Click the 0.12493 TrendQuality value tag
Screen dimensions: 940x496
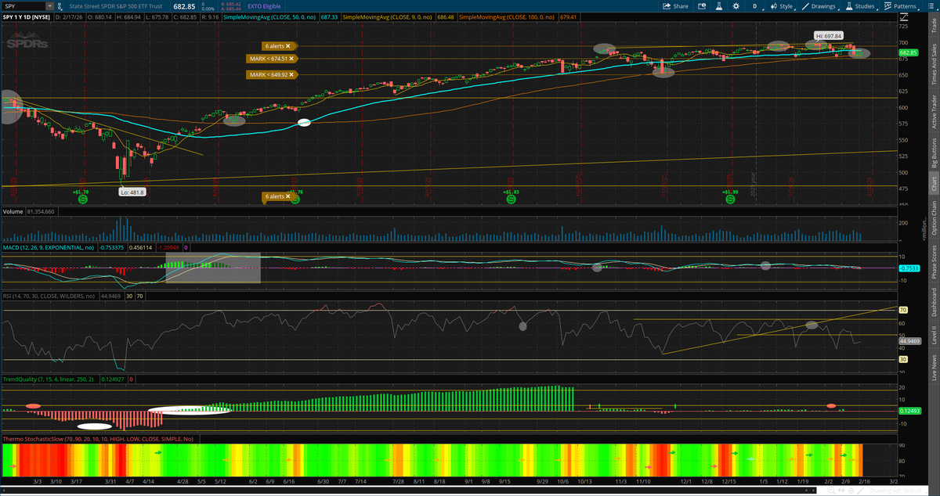click(909, 410)
